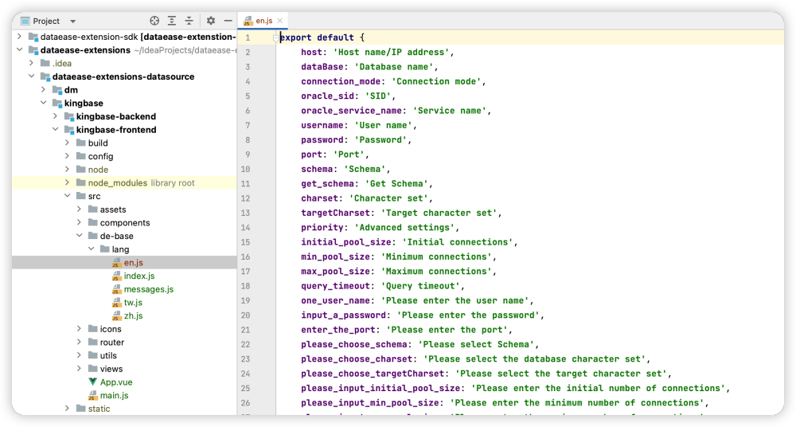This screenshot has height=427, width=796.
Task: Click 'Please select Schema' string
Action: point(476,344)
